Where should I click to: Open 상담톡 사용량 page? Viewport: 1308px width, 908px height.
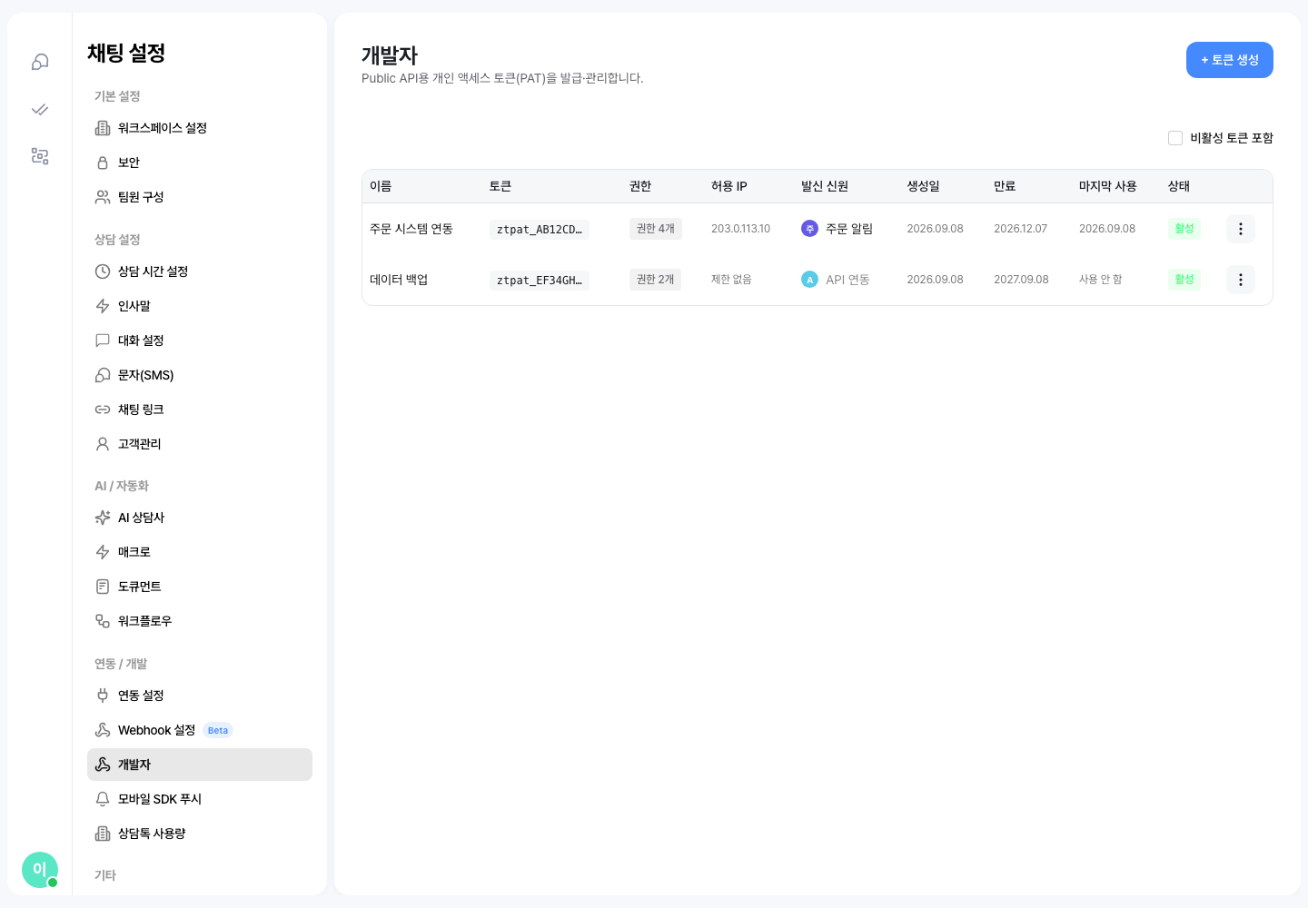click(200, 834)
